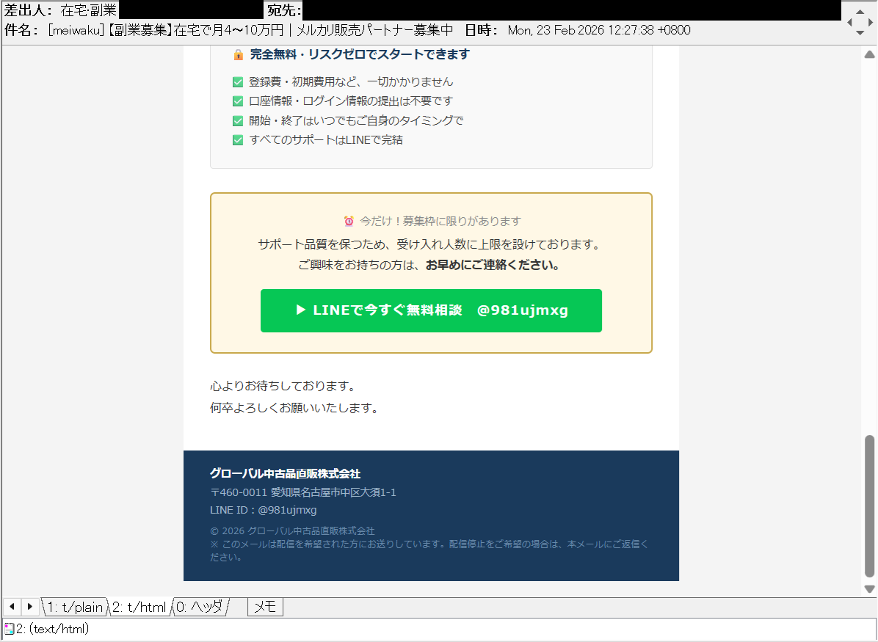Click the left arrow of the header navigation pad
The width and height of the screenshot is (878, 642).
coord(850,23)
